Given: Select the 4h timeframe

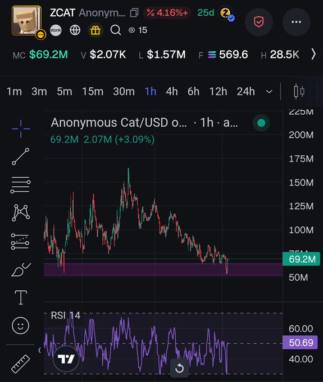Looking at the screenshot, I should pyautogui.click(x=172, y=92).
